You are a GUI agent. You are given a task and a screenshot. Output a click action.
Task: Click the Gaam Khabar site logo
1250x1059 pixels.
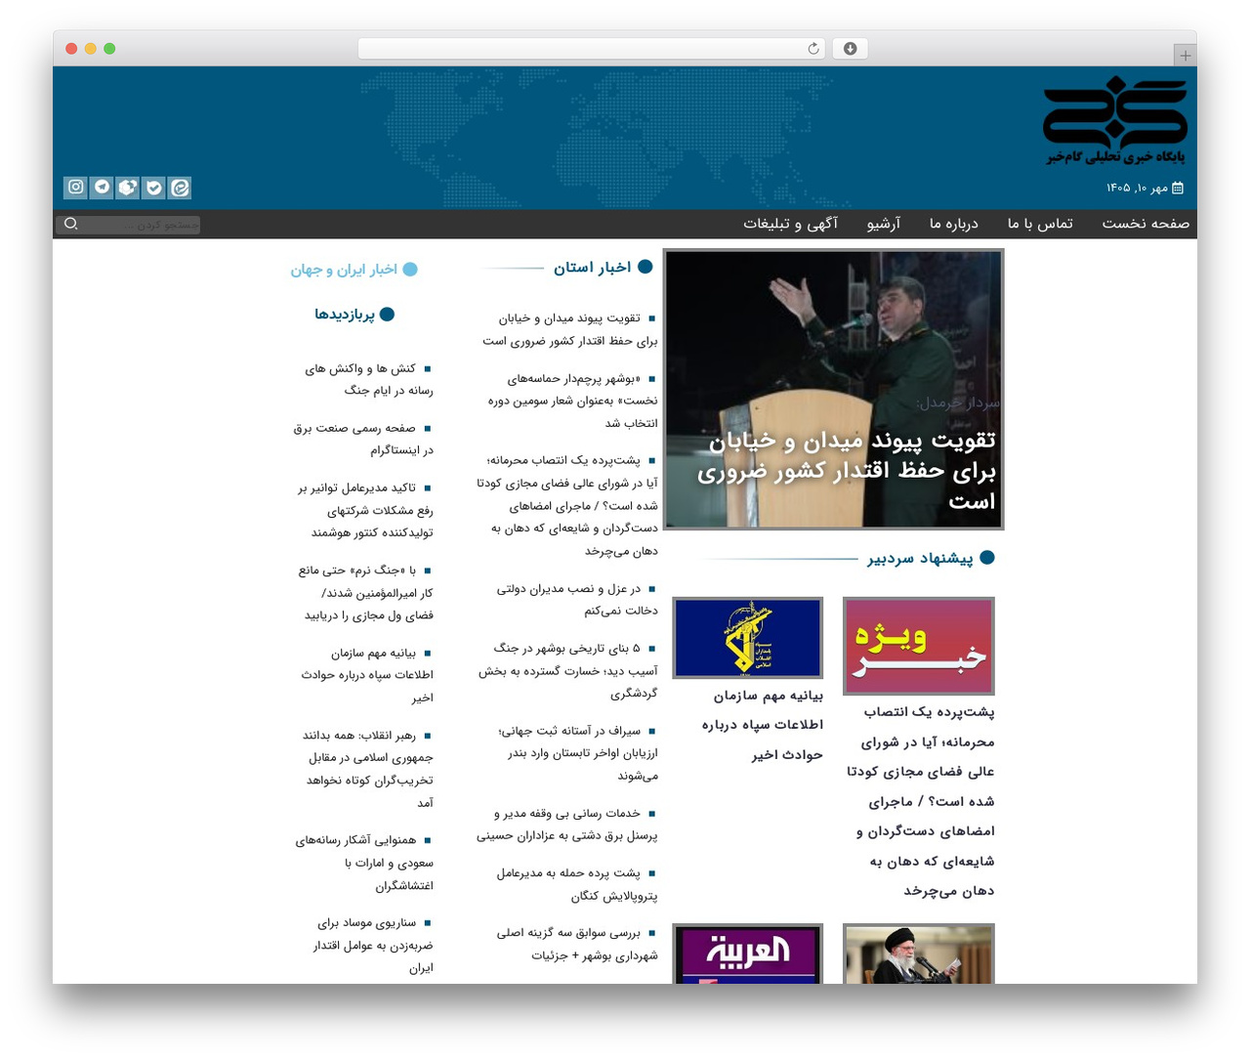click(x=1115, y=119)
